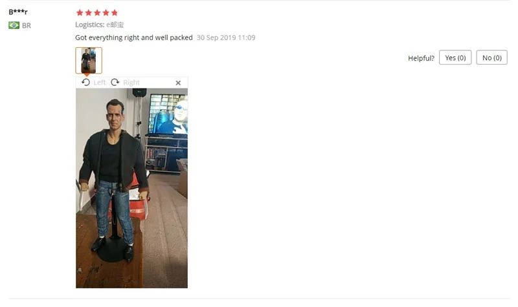Mark review helpful with Yes (0)
Viewport: 518px width, 307px height.
click(455, 58)
